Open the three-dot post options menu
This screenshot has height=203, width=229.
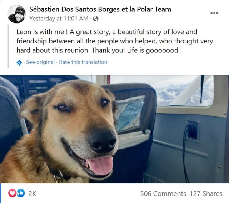[x=214, y=13]
